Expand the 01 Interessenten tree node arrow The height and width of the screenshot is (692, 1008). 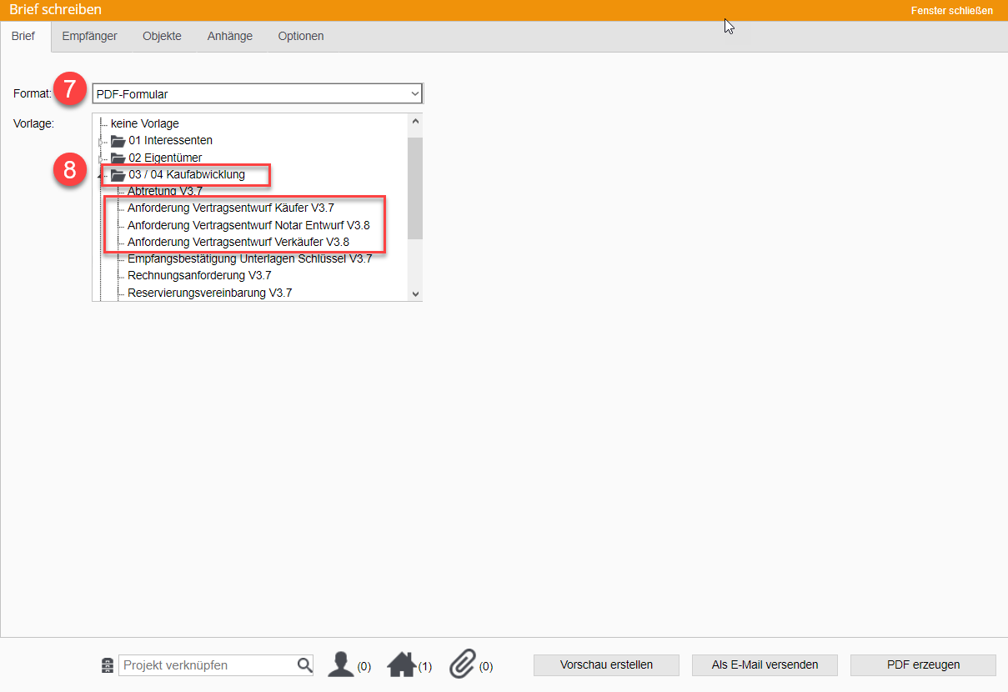point(100,142)
